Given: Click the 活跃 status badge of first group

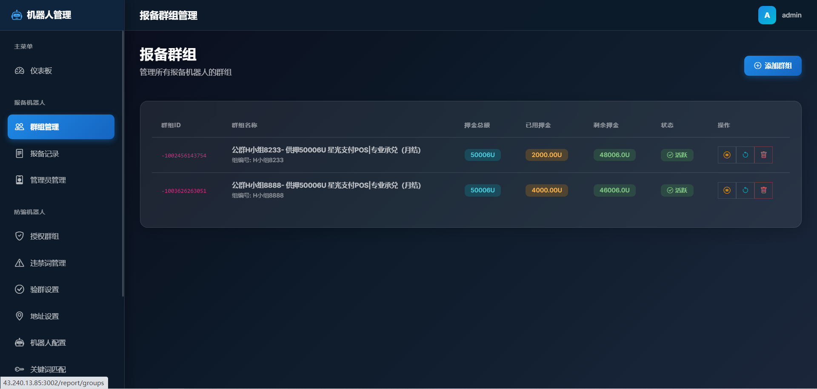Looking at the screenshot, I should [x=677, y=155].
